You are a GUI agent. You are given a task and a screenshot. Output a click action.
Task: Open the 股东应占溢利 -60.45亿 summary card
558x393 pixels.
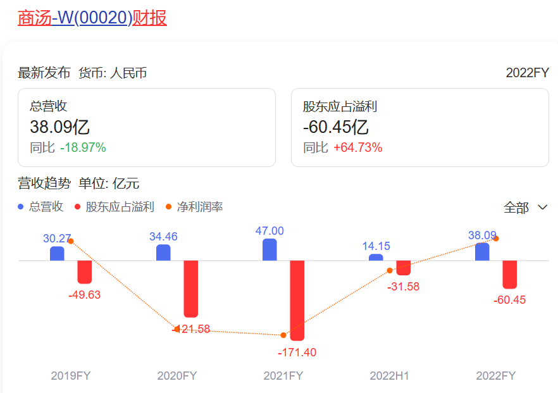pos(420,127)
